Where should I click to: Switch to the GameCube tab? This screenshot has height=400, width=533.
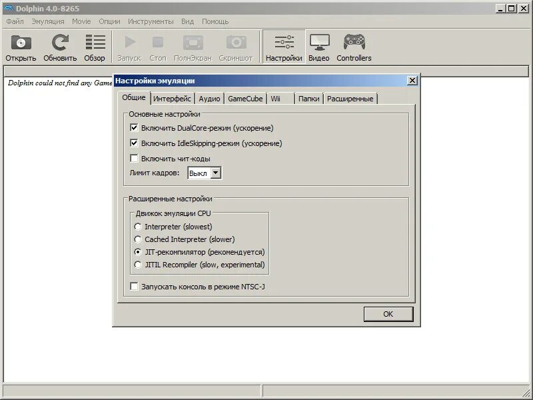point(245,99)
